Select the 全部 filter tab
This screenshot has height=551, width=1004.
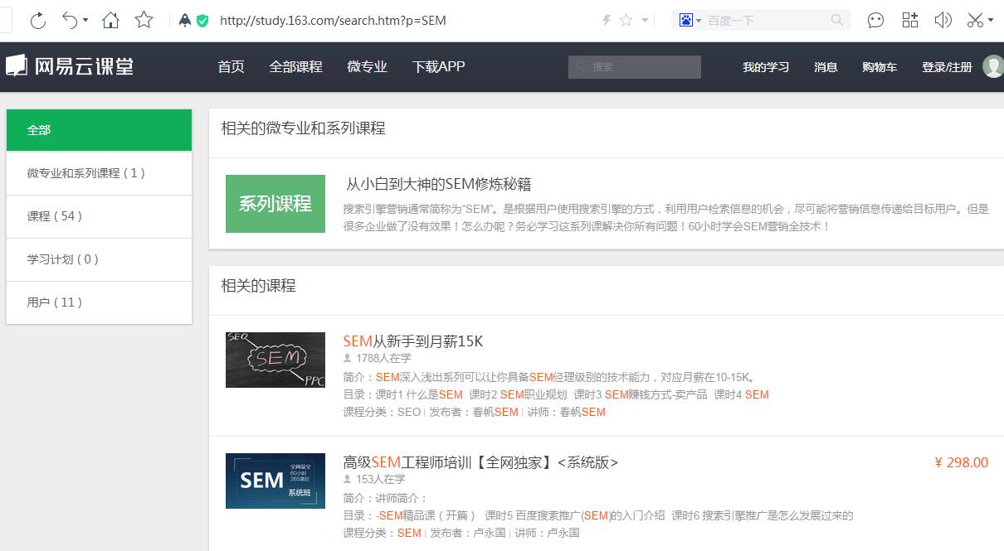coord(99,130)
